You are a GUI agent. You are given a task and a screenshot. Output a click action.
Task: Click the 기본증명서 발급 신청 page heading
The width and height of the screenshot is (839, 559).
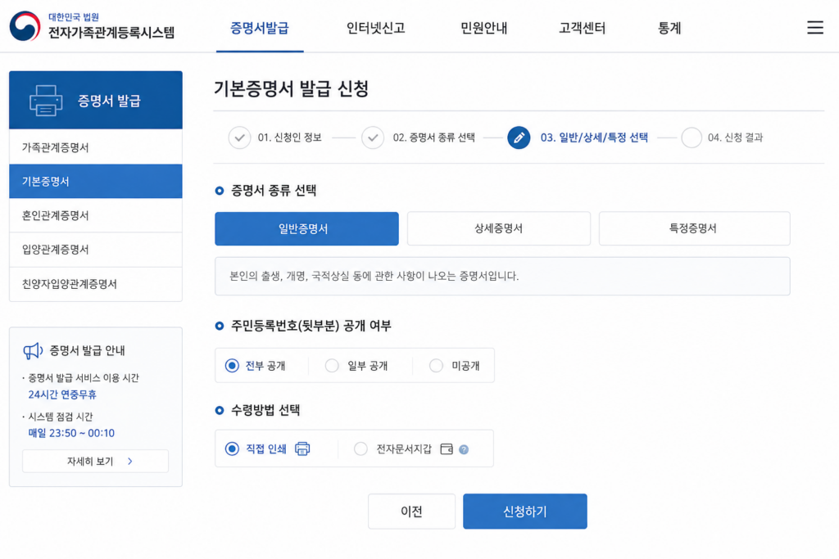(291, 88)
